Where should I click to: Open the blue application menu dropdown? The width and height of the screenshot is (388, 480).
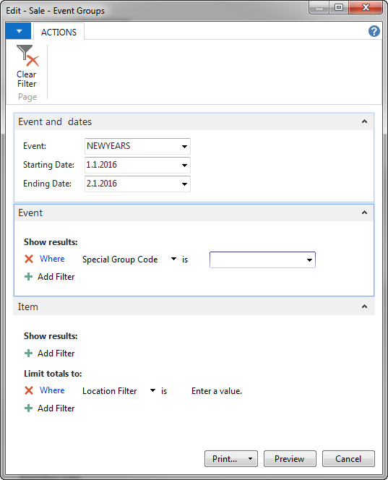(x=18, y=31)
